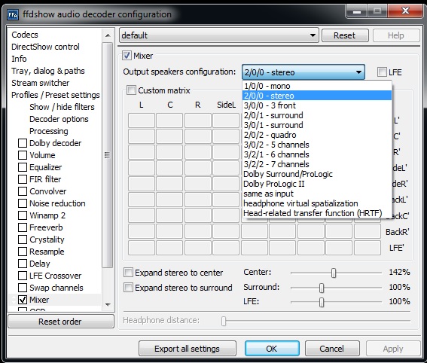Select 3/2/2 - 7 channels

click(317, 164)
